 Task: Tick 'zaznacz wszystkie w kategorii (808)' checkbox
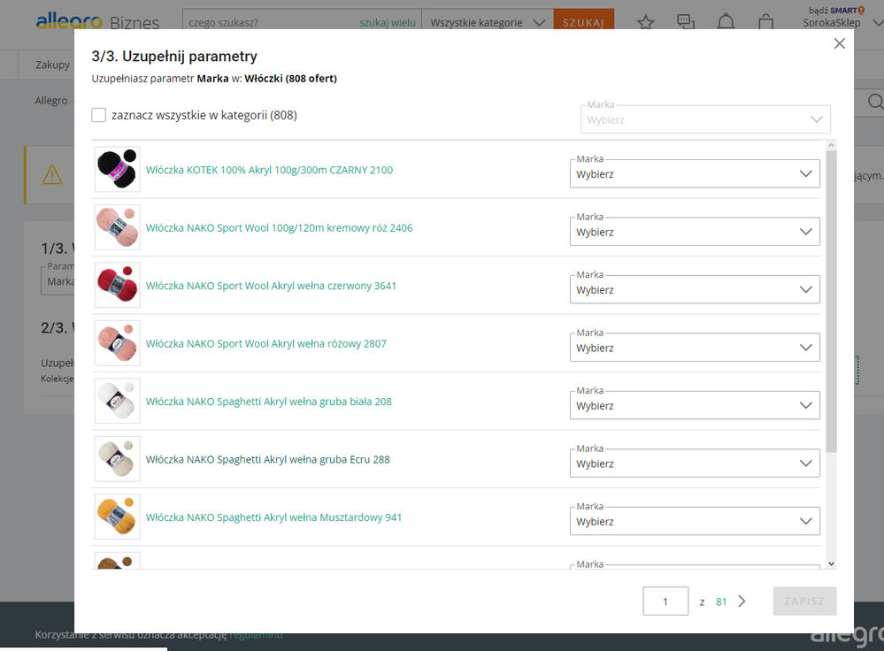[x=98, y=115]
